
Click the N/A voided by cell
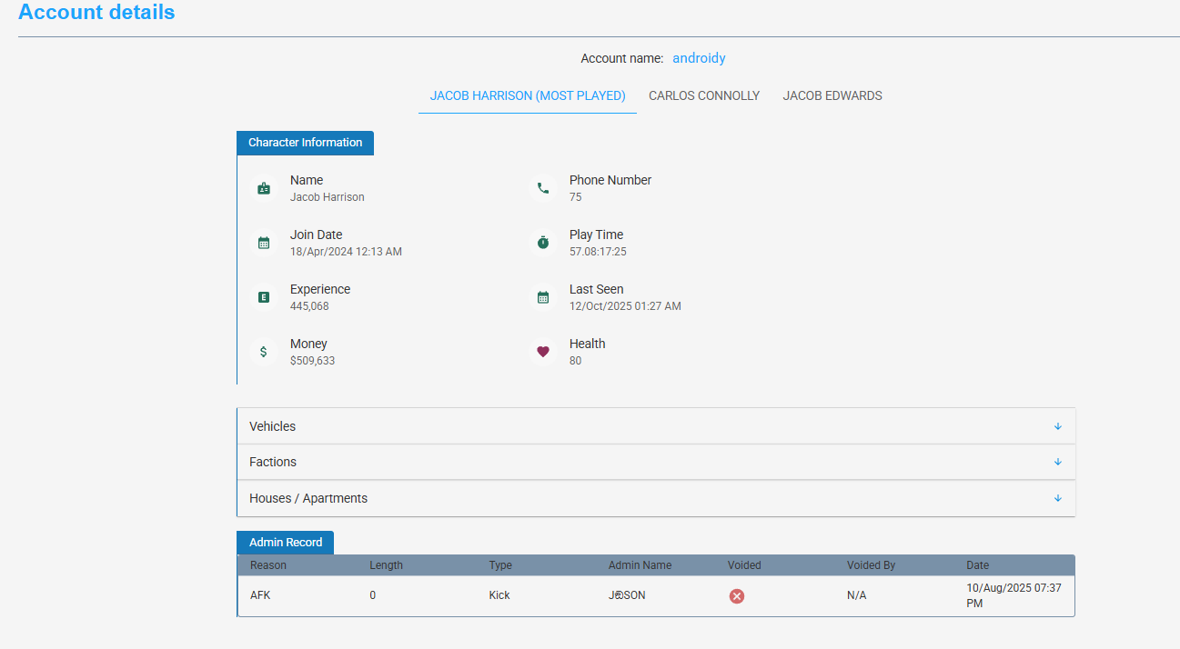pos(857,595)
